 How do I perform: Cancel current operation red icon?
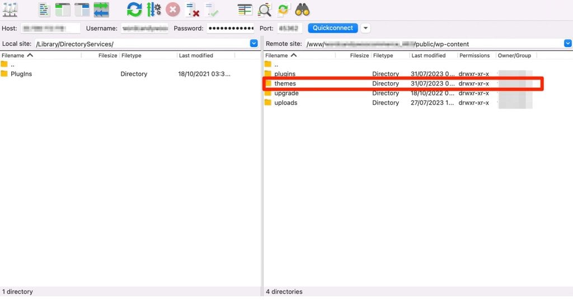(x=173, y=10)
